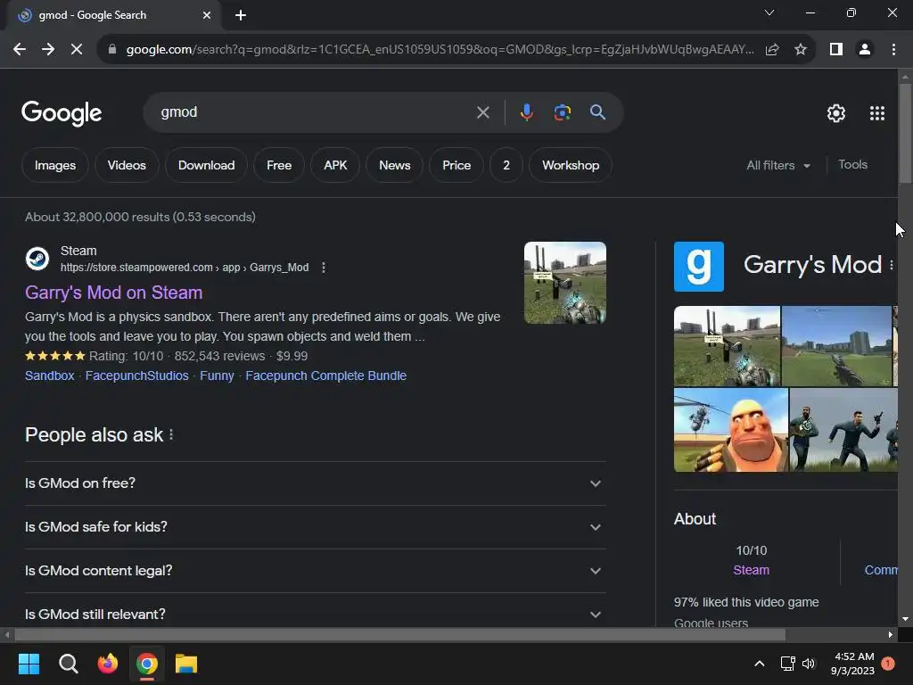Open the Chrome three-dot menu
Viewport: 913px width, 685px height.
[893, 50]
